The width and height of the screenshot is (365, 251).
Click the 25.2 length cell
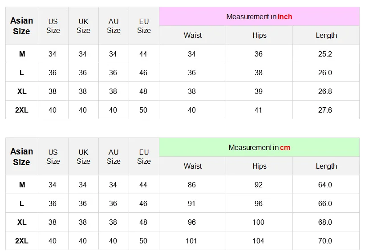325,54
